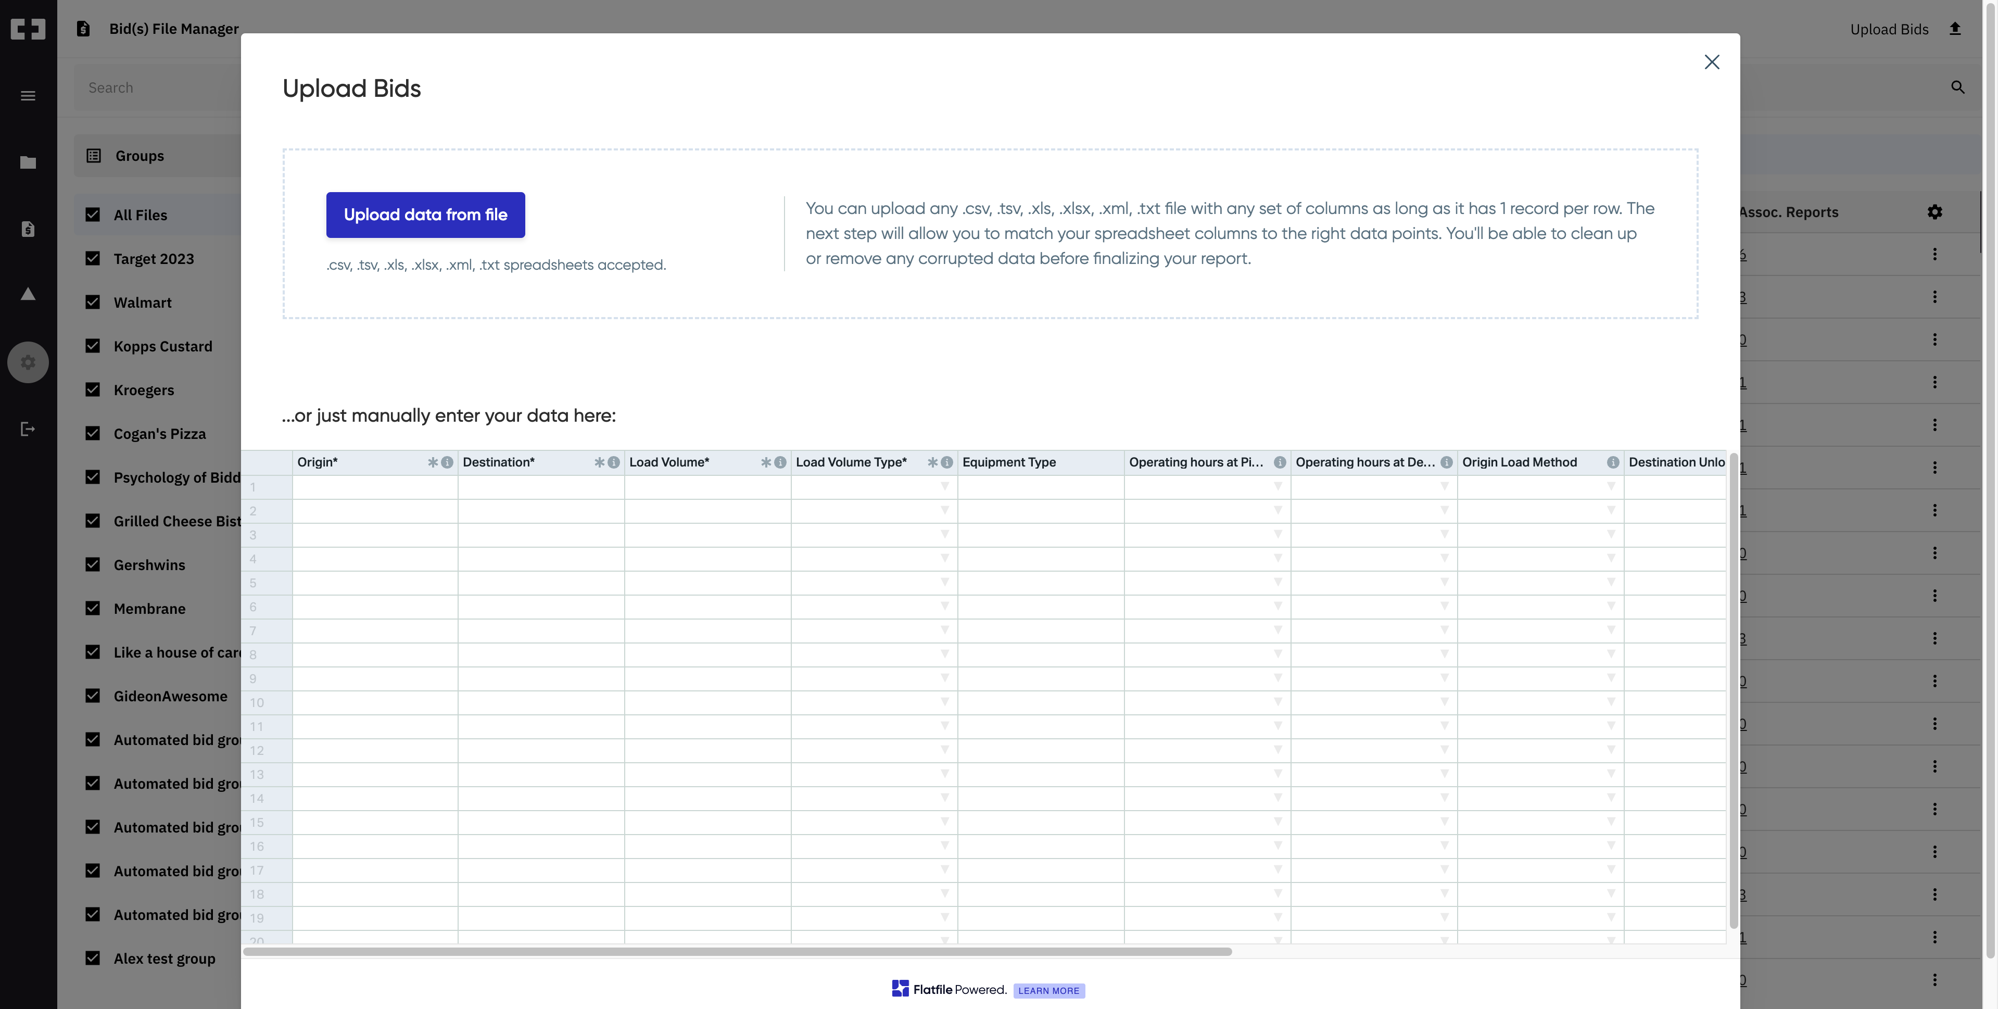This screenshot has width=1998, height=1009.
Task: Uncheck the Walmart group checkbox
Action: click(x=93, y=301)
